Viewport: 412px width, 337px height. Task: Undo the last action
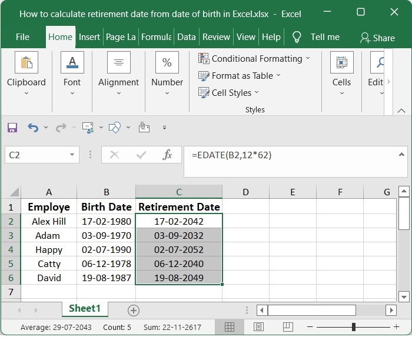tap(32, 128)
